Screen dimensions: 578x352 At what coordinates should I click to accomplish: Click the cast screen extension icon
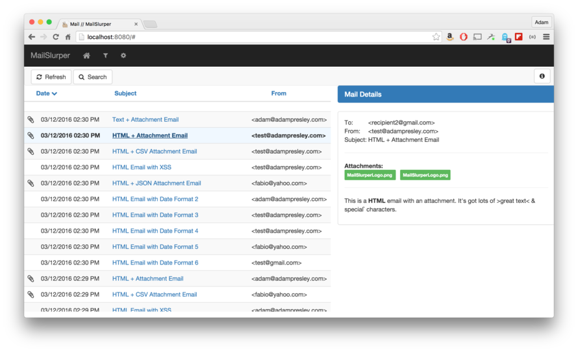(x=477, y=37)
